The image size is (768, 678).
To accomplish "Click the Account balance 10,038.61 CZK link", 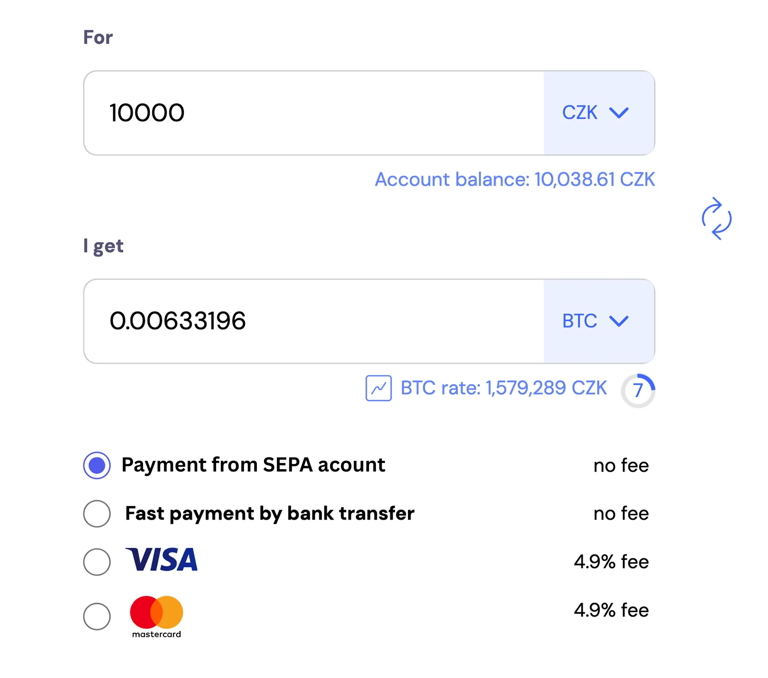I will tap(515, 180).
